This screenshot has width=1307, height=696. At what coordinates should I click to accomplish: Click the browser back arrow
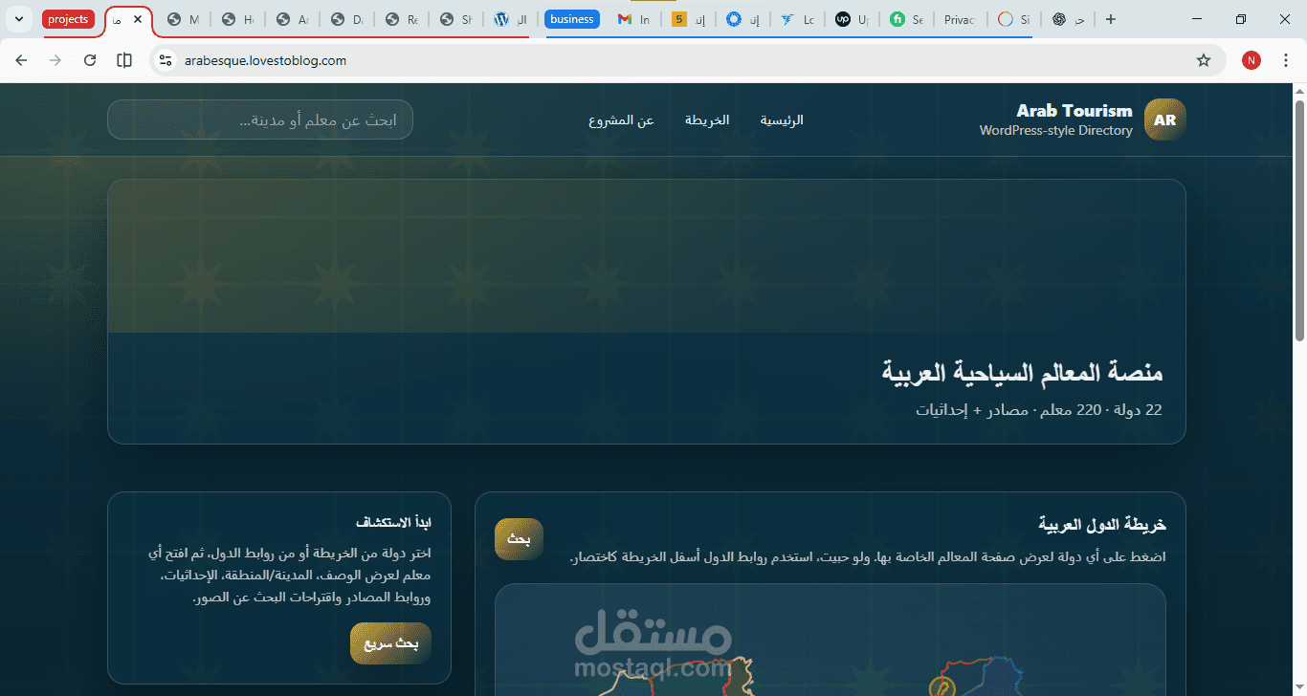pos(21,60)
